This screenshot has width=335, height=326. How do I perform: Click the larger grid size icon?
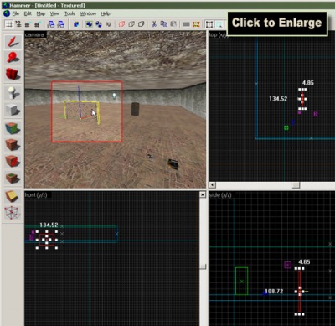coord(37,24)
